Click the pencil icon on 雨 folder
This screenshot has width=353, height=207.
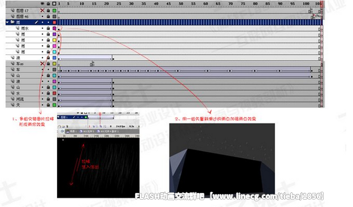point(36,22)
